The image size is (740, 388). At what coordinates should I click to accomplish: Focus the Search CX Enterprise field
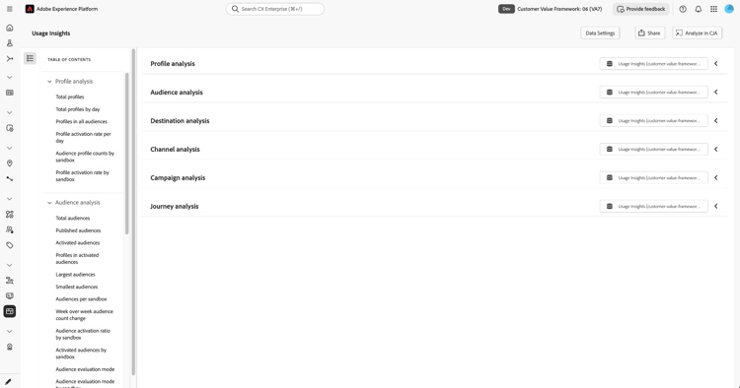(x=275, y=9)
